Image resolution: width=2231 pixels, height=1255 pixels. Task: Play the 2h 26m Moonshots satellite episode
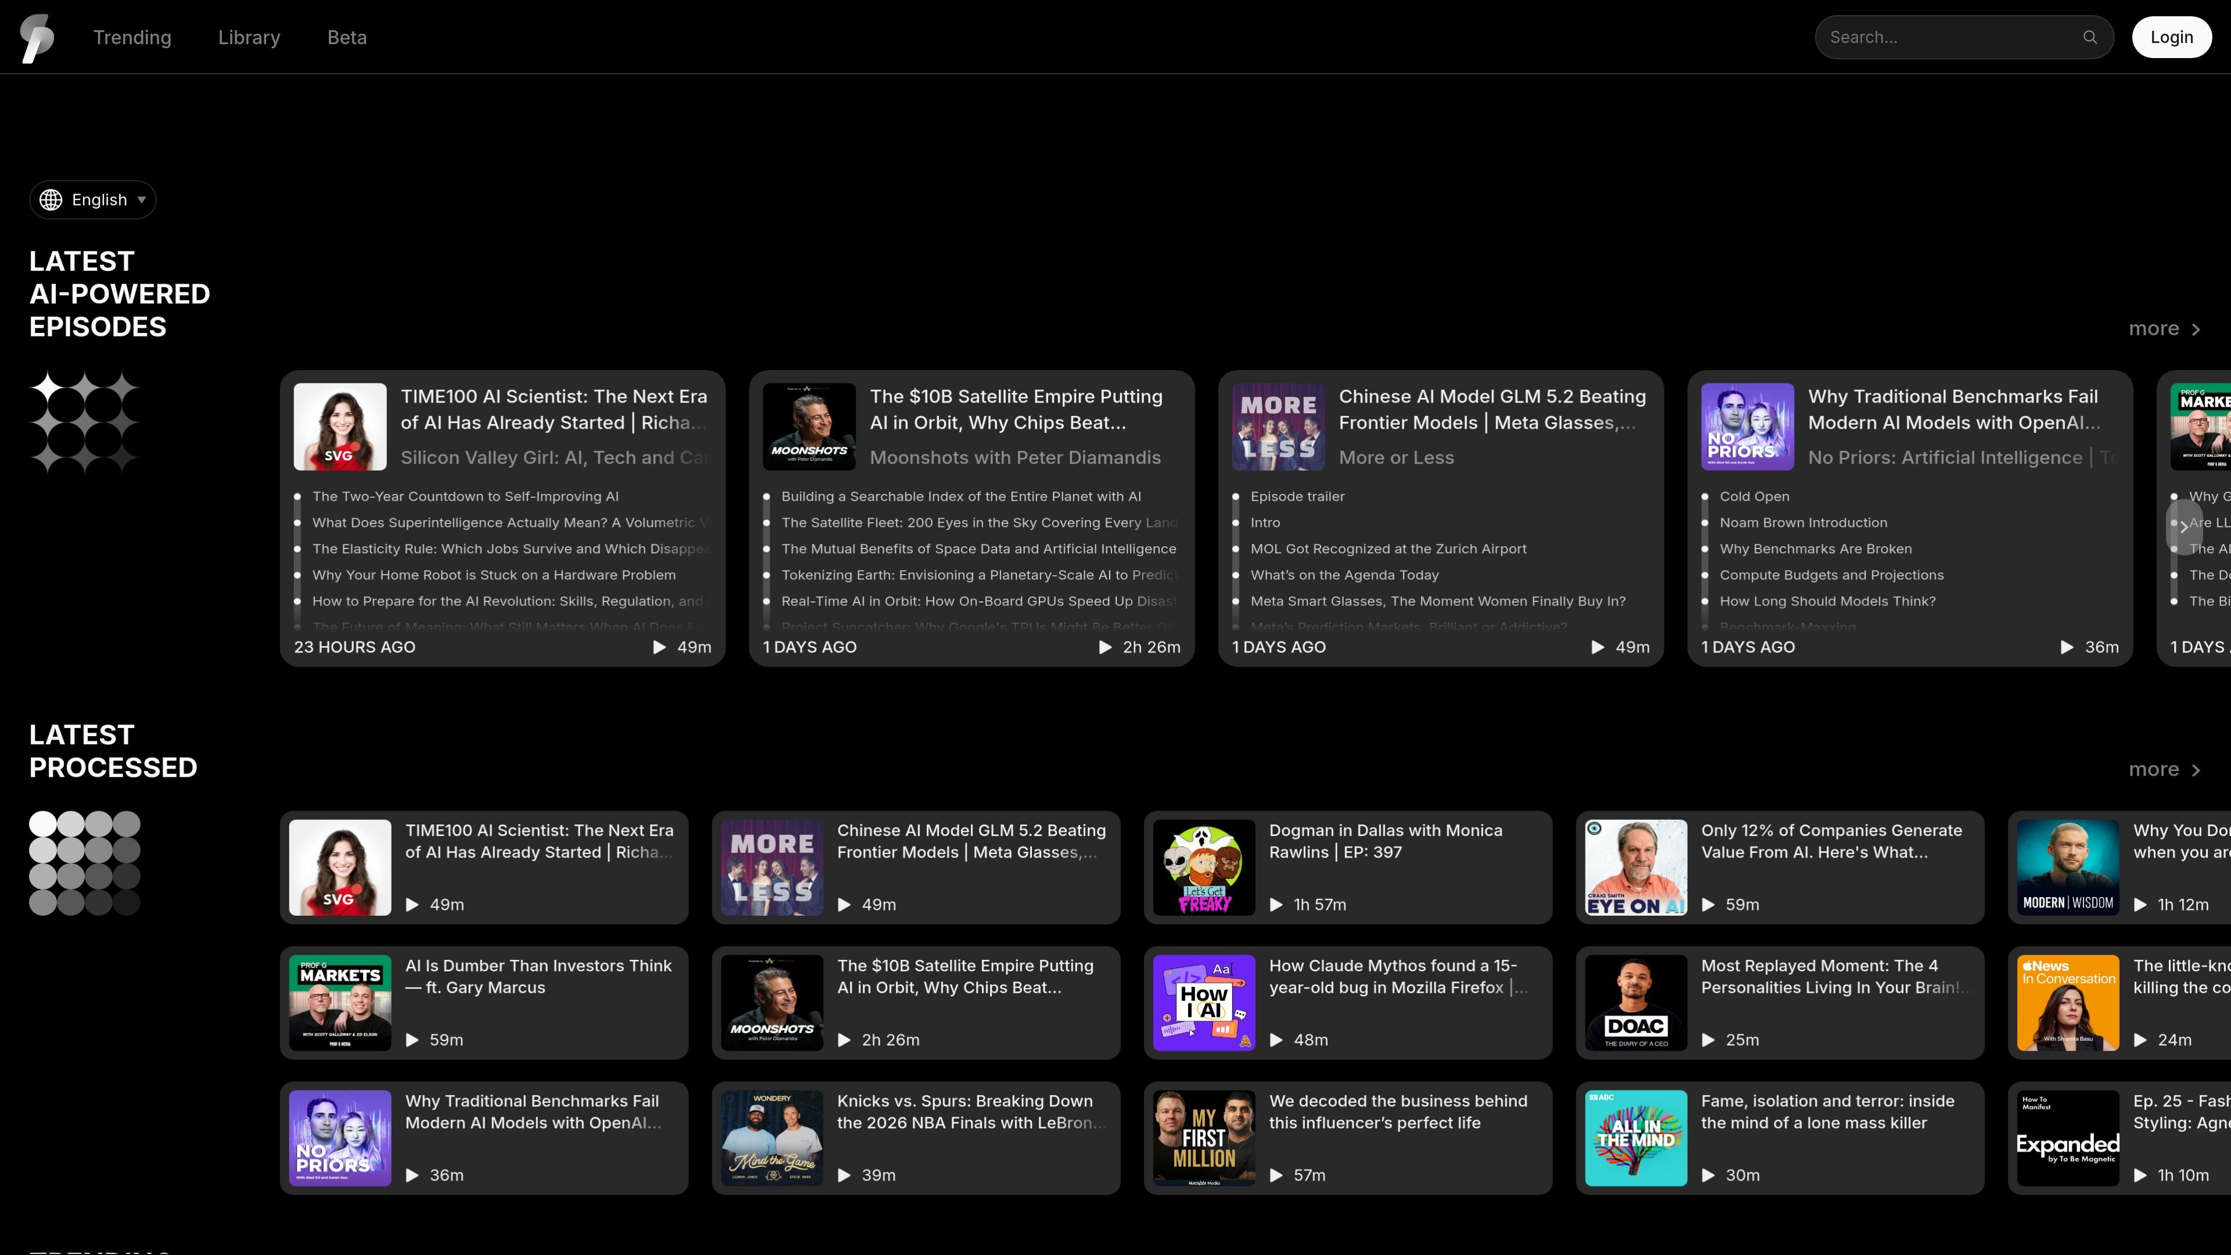pos(1105,647)
